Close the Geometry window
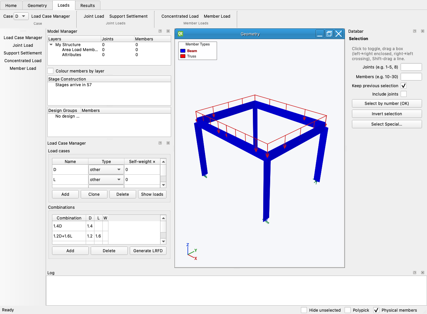 click(x=339, y=34)
